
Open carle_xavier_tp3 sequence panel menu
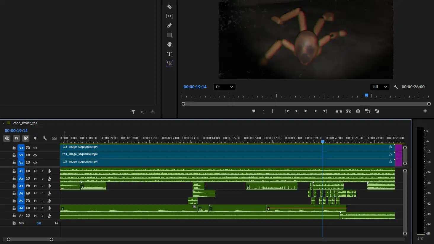41,123
